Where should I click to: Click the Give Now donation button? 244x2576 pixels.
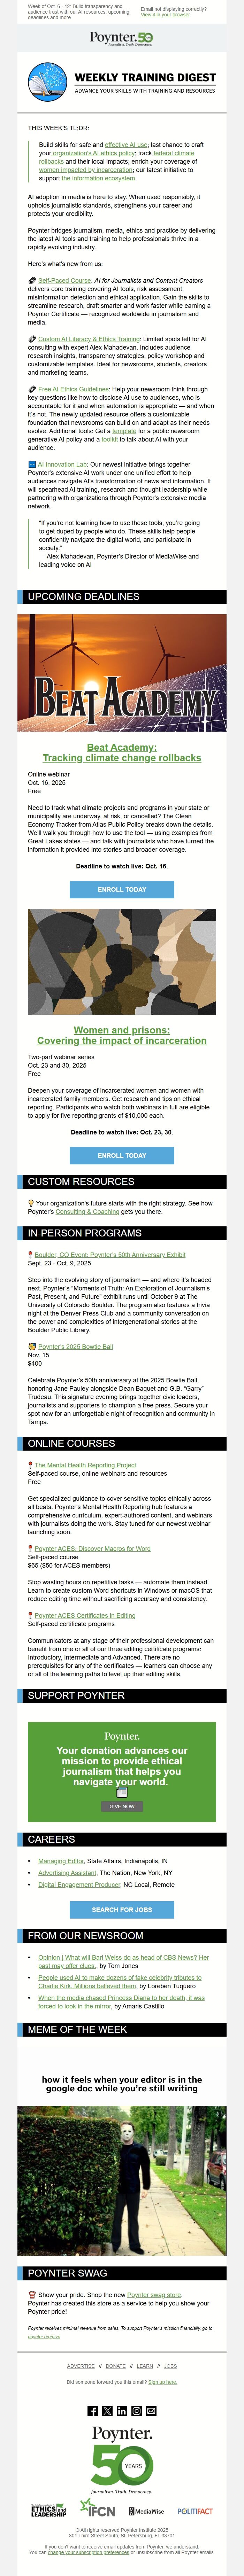tap(122, 1806)
